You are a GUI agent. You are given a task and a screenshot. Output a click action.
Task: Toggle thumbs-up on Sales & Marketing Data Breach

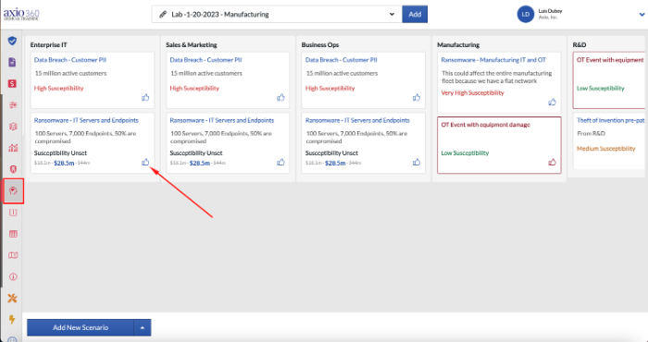281,97
